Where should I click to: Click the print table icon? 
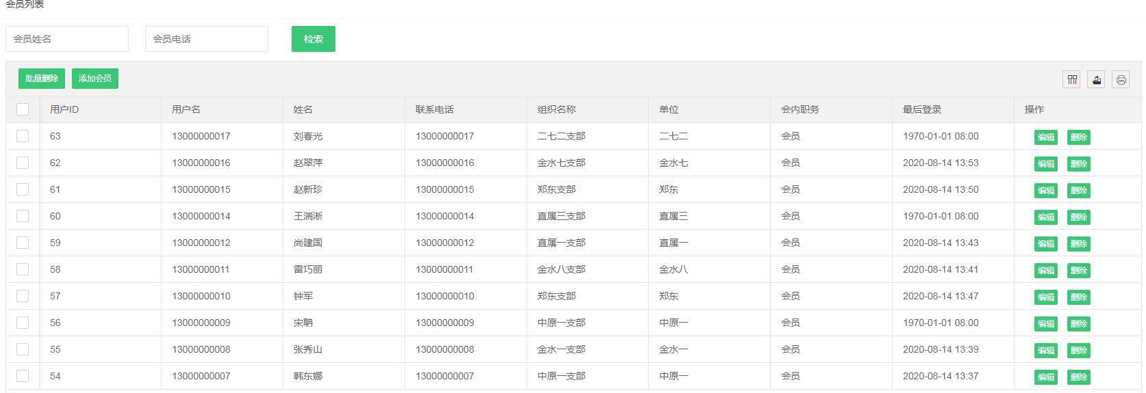pyautogui.click(x=1121, y=80)
